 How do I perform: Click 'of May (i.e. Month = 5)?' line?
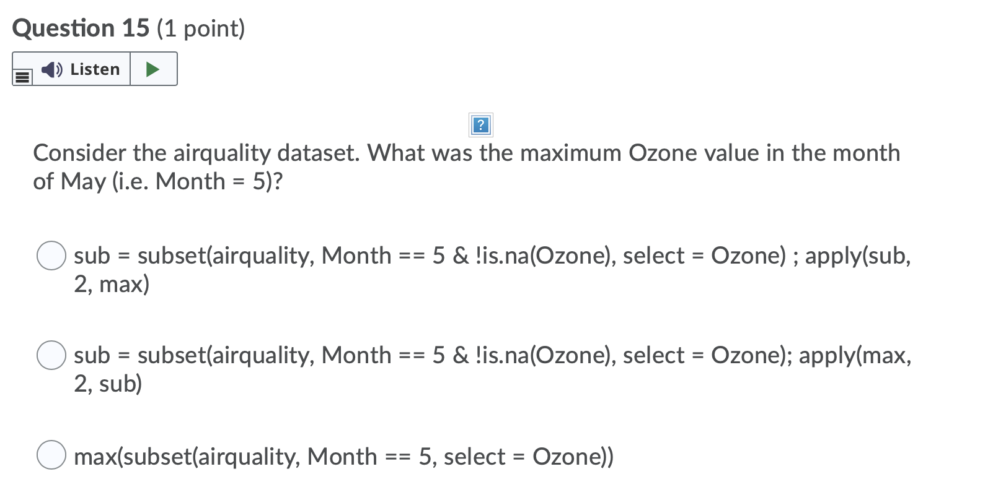point(157,181)
